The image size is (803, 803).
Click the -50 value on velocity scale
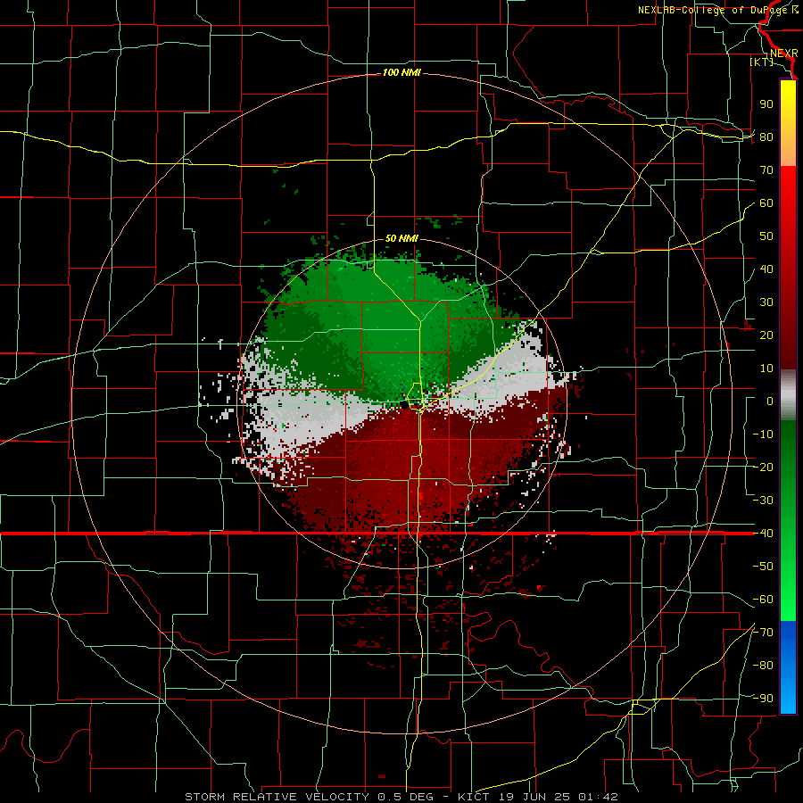coord(763,567)
